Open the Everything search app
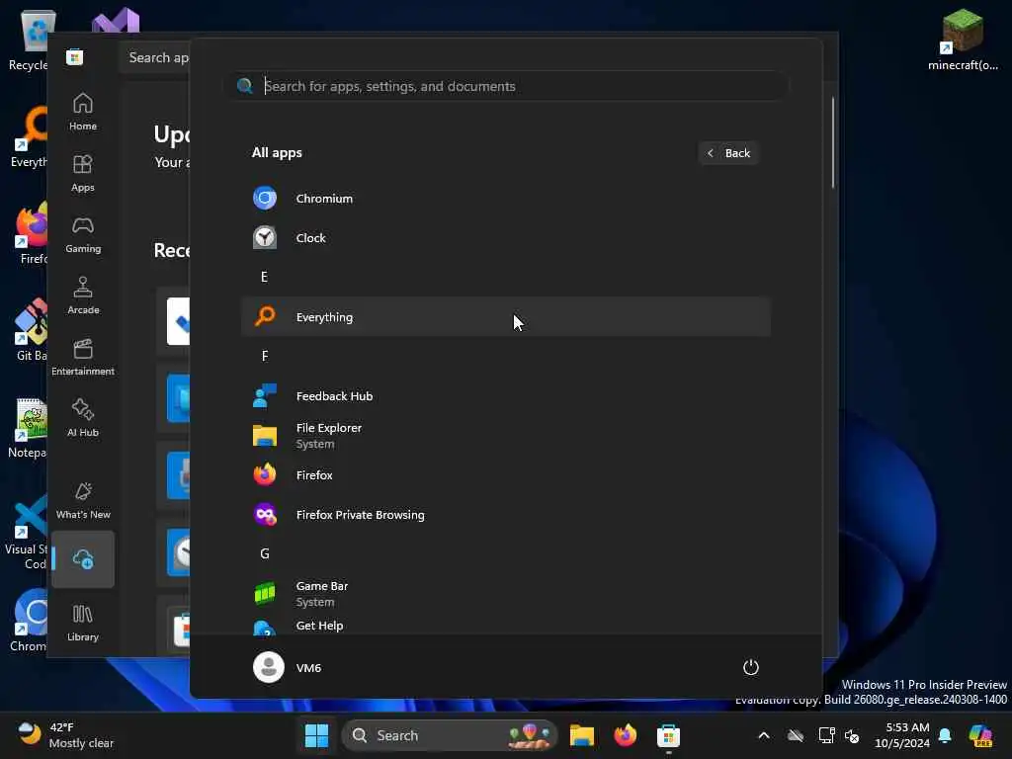The image size is (1012, 759). pos(505,317)
